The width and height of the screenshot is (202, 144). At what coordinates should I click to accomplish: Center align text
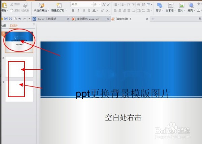[x=120, y=10]
